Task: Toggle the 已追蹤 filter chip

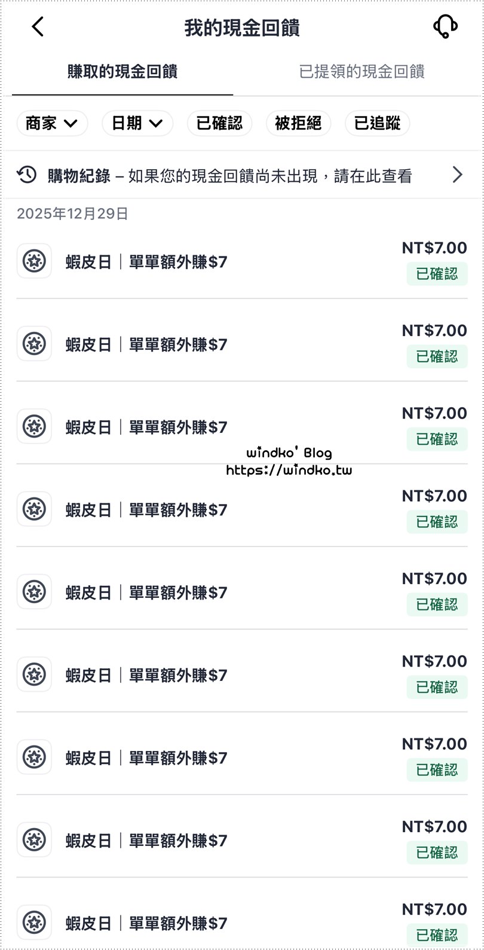Action: coord(377,124)
